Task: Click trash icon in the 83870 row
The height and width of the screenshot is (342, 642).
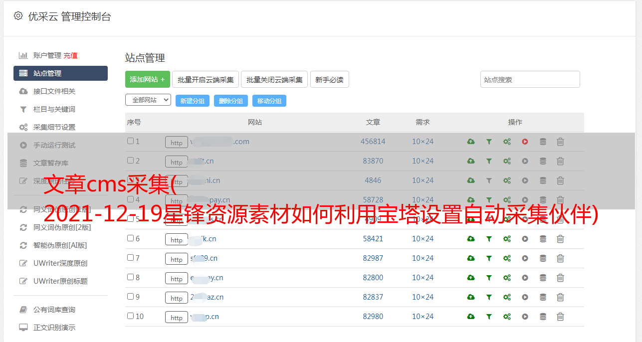Action: [x=560, y=161]
